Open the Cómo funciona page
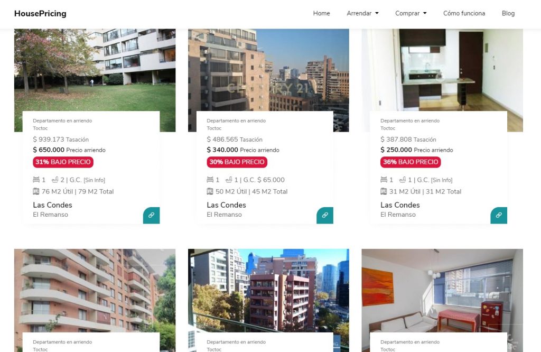This screenshot has height=352, width=541. coord(464,13)
